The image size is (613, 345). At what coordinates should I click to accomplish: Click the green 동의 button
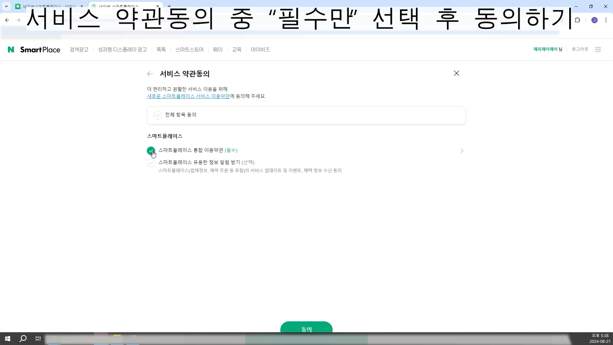pos(306,327)
